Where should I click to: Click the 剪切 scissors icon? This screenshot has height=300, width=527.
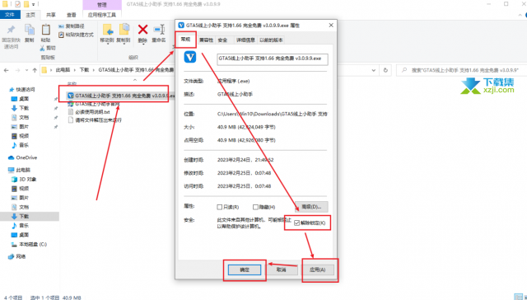42,48
